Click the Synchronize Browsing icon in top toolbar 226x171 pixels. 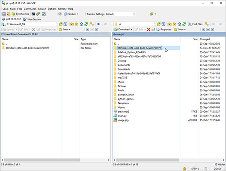tap(9, 14)
